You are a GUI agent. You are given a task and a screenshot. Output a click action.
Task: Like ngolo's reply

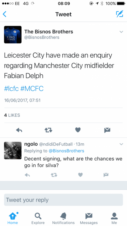(x=80, y=175)
